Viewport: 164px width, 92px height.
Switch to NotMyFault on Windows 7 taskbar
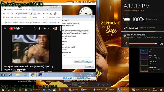pos(40,75)
